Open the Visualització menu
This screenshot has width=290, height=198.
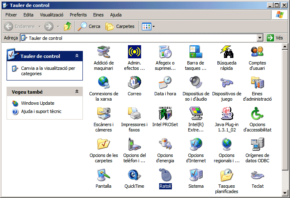52,15
